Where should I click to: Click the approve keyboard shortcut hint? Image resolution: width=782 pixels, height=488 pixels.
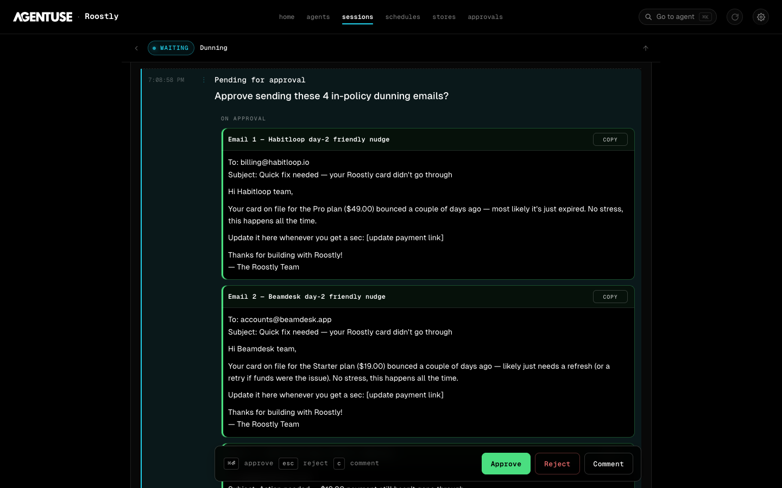249,463
